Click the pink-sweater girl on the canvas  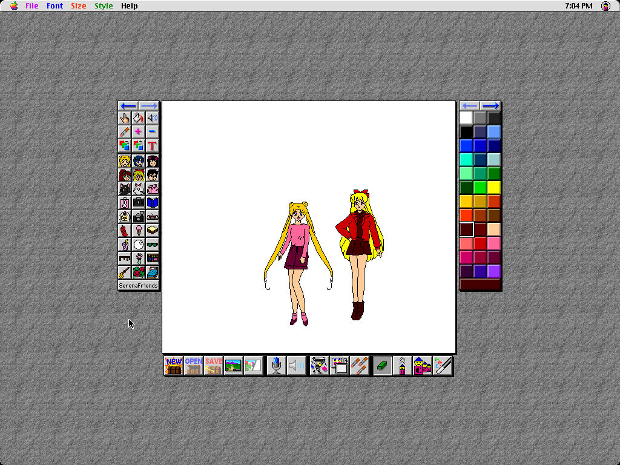[298, 264]
